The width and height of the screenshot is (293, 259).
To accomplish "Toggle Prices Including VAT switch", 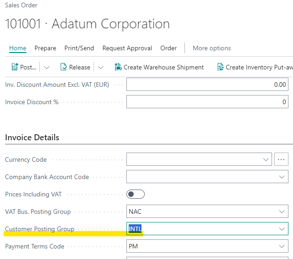I will coord(136,194).
